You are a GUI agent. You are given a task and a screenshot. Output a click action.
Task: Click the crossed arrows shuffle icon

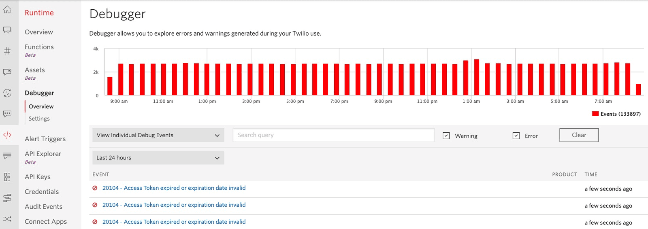pyautogui.click(x=7, y=219)
